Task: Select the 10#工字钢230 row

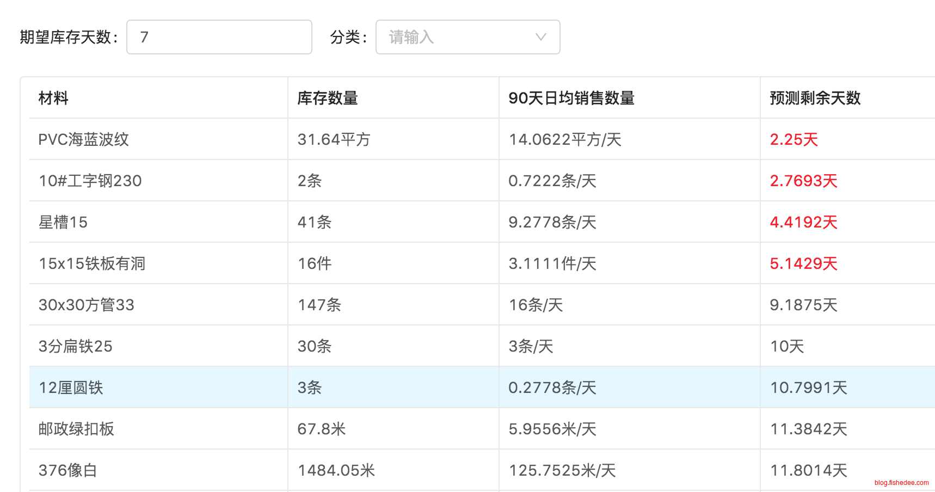Action: click(90, 181)
